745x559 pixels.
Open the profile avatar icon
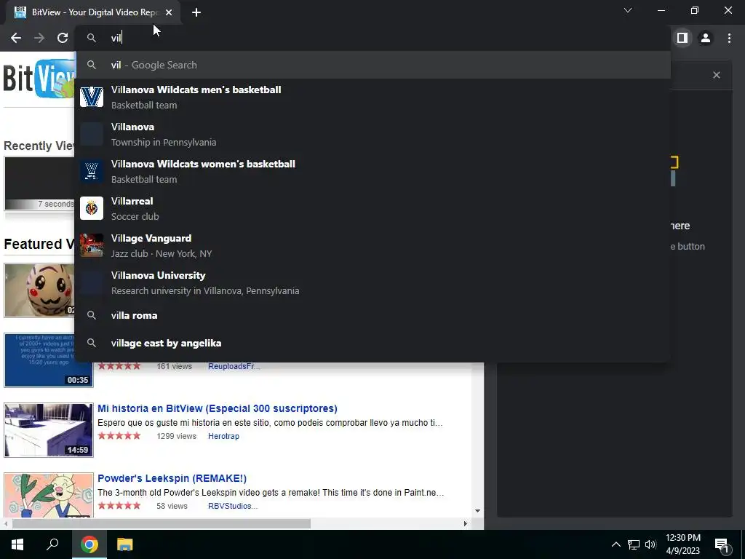point(706,38)
